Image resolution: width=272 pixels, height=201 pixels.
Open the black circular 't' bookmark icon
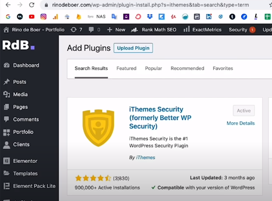[x=232, y=17]
